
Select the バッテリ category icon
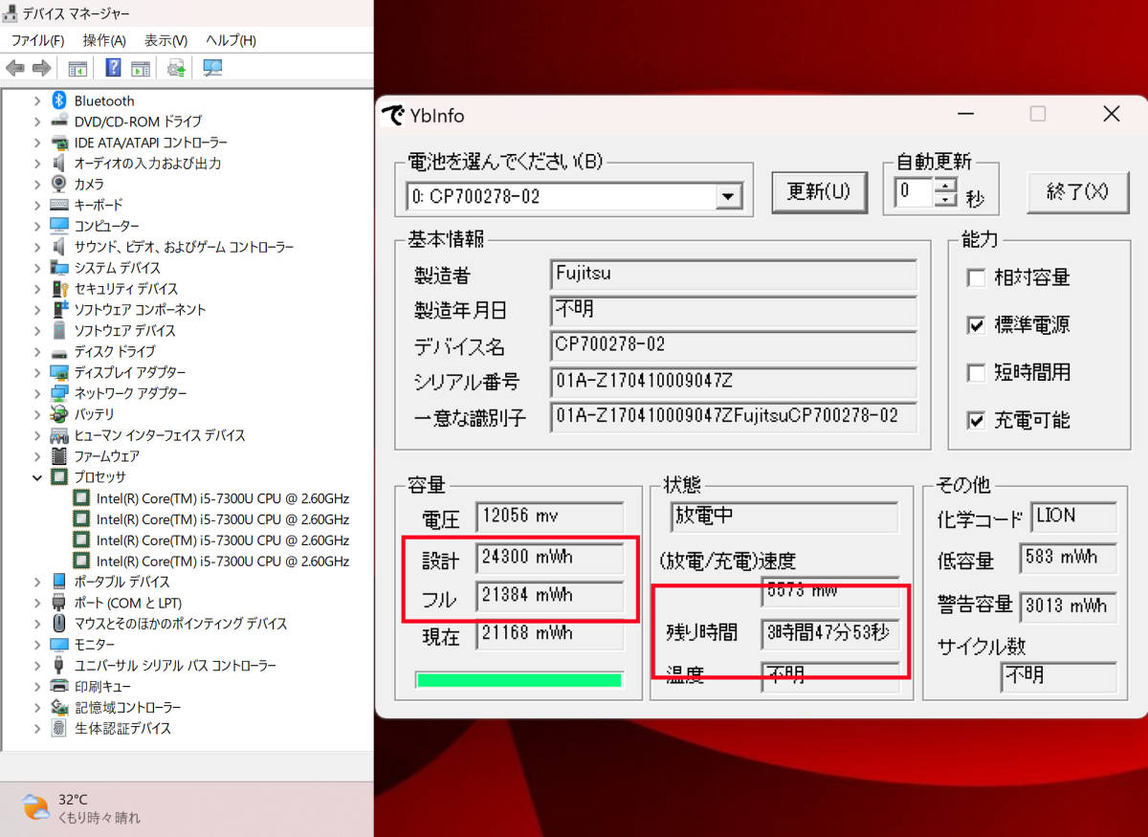[59, 414]
